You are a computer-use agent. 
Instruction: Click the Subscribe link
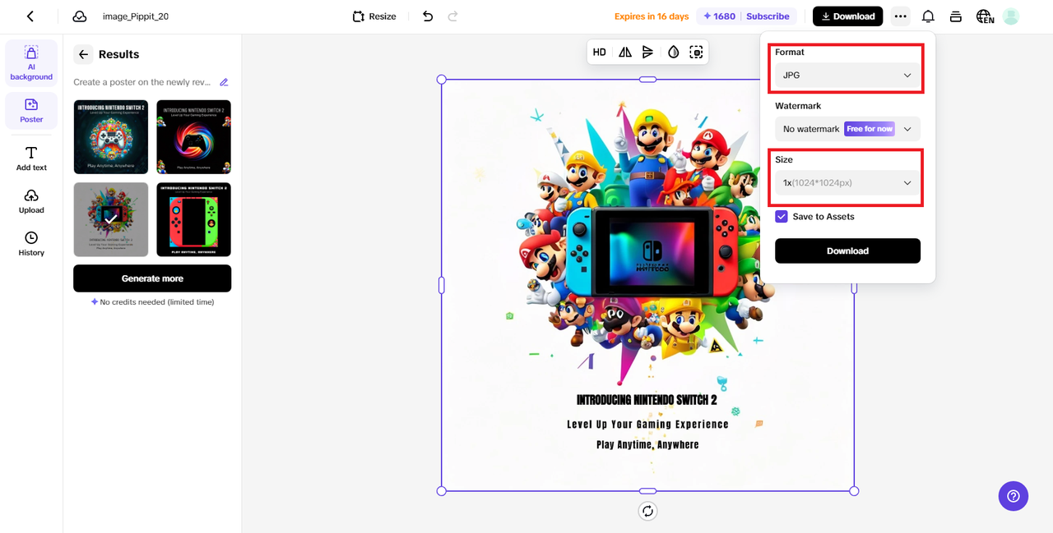pos(768,16)
